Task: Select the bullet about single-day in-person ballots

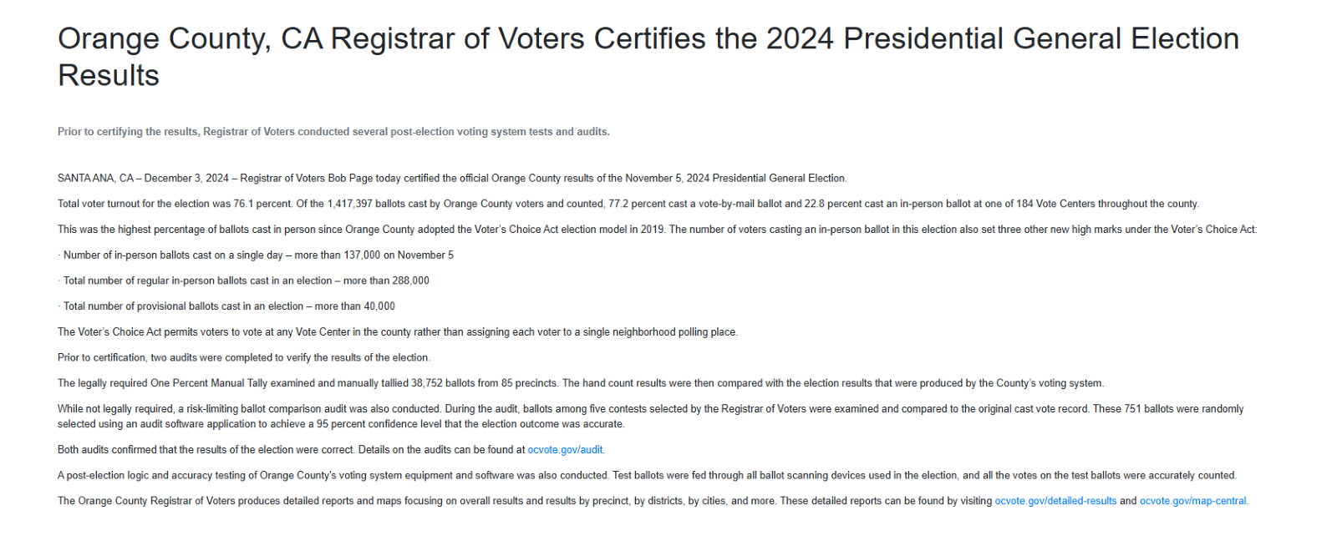Action: [x=258, y=255]
